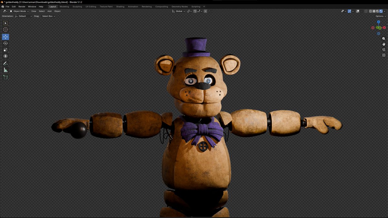Click the model's purple top hat
The image size is (388, 218).
196,47
